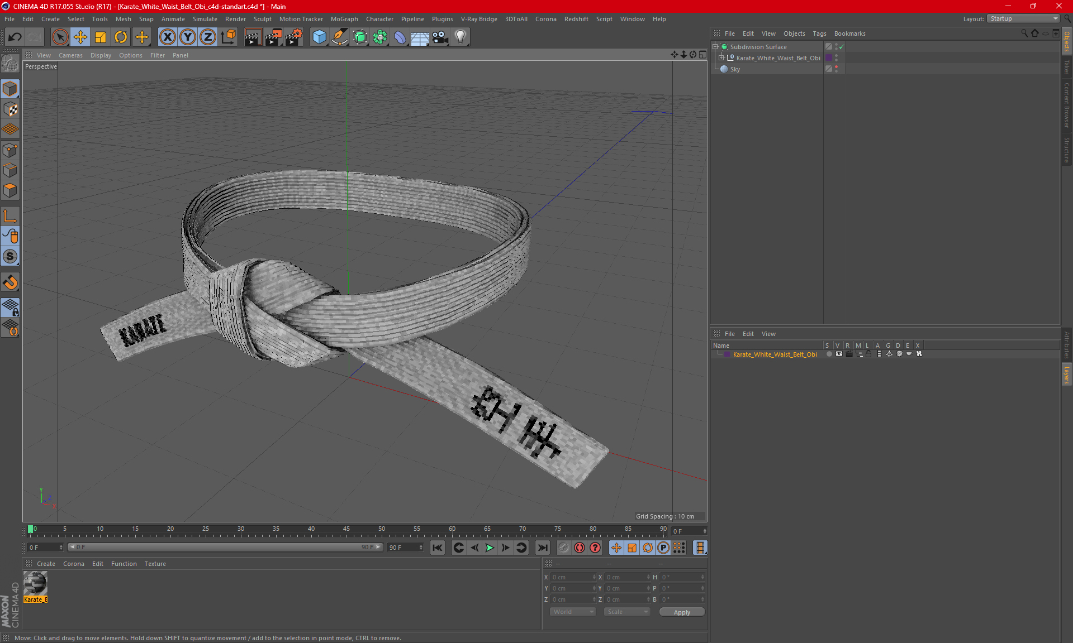Toggle layer solo dot for Karate layer
Viewport: 1073px width, 643px height.
click(829, 354)
